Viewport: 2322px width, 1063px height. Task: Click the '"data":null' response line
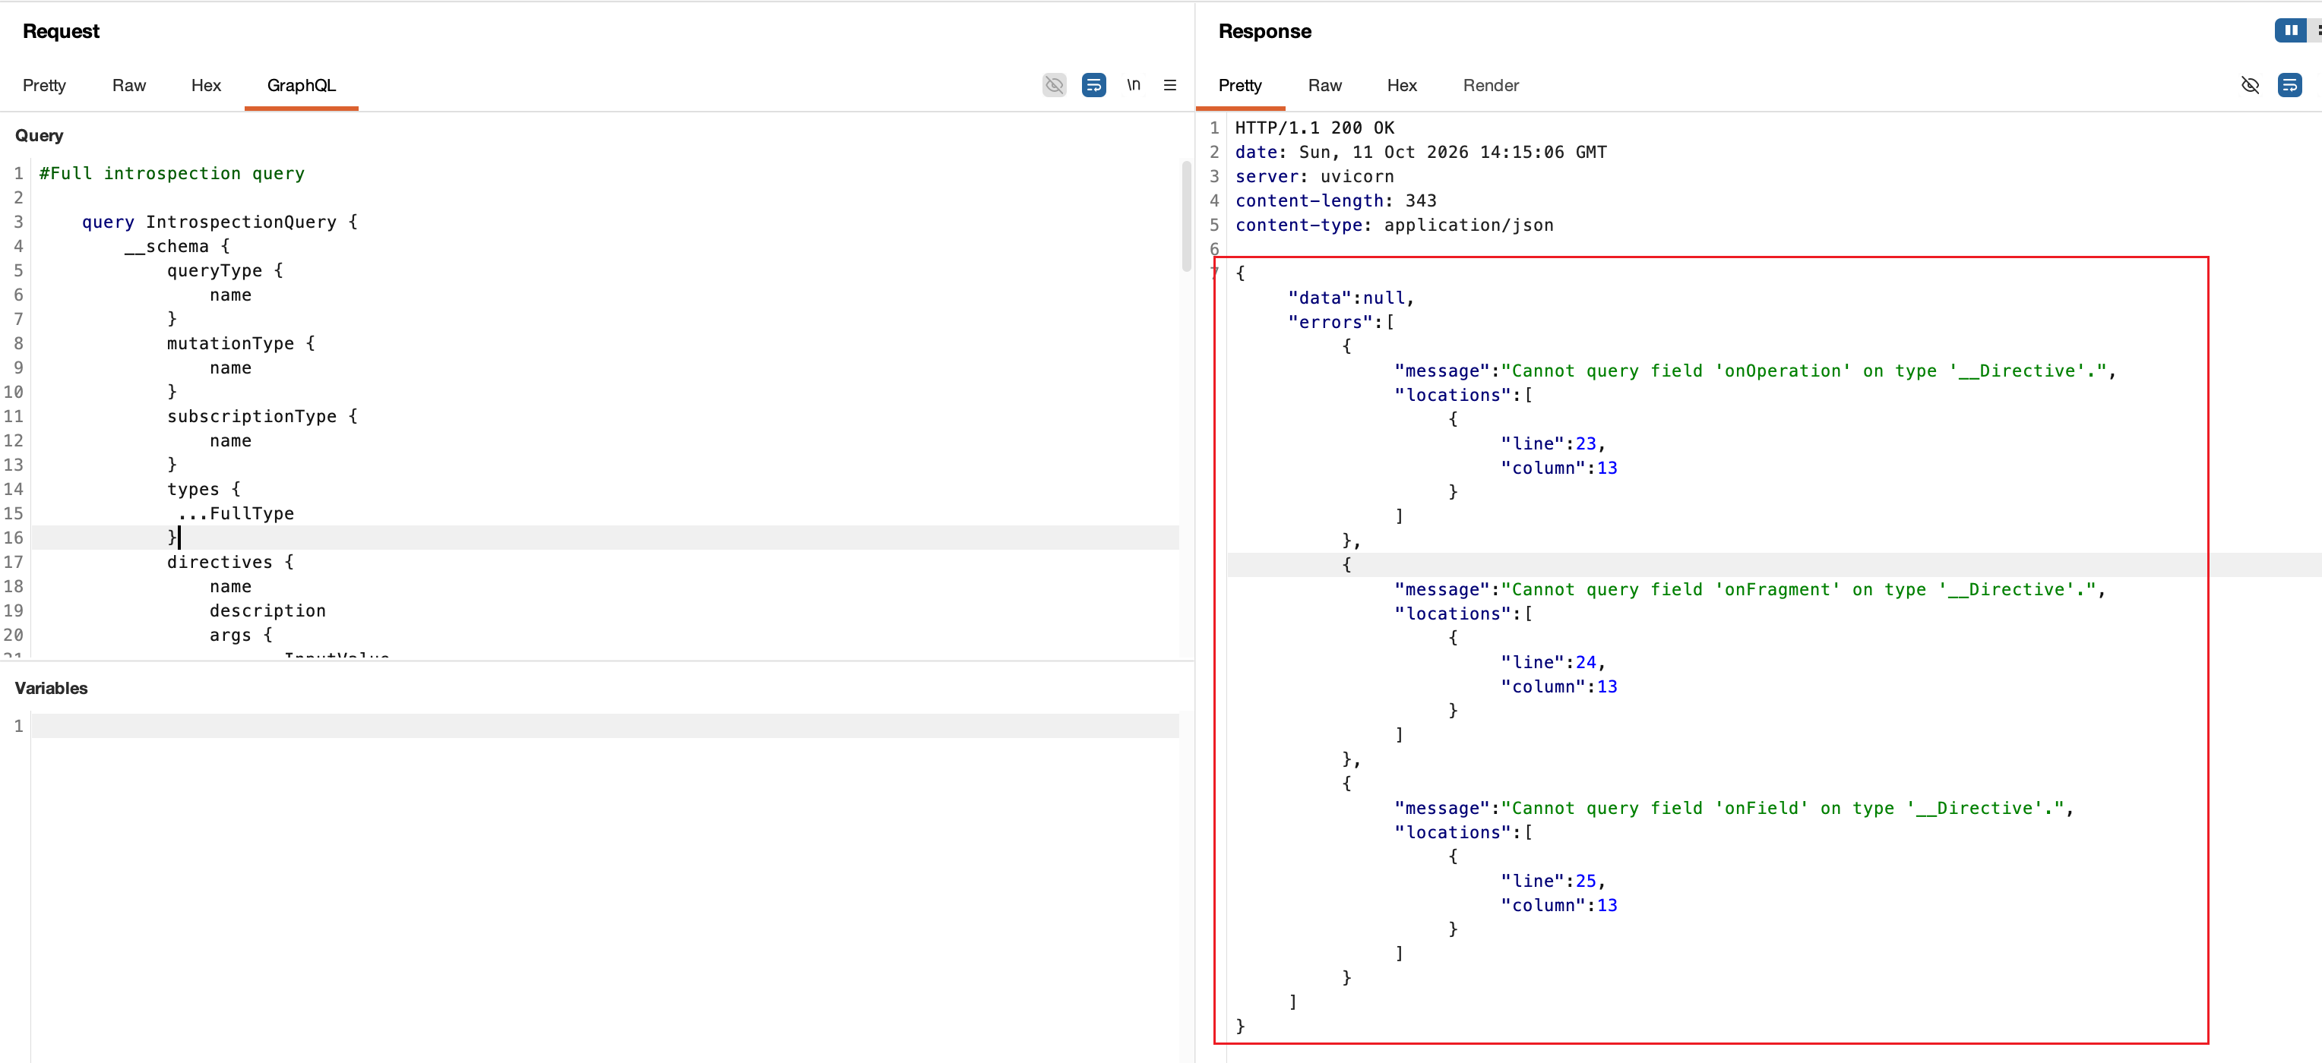point(1351,298)
